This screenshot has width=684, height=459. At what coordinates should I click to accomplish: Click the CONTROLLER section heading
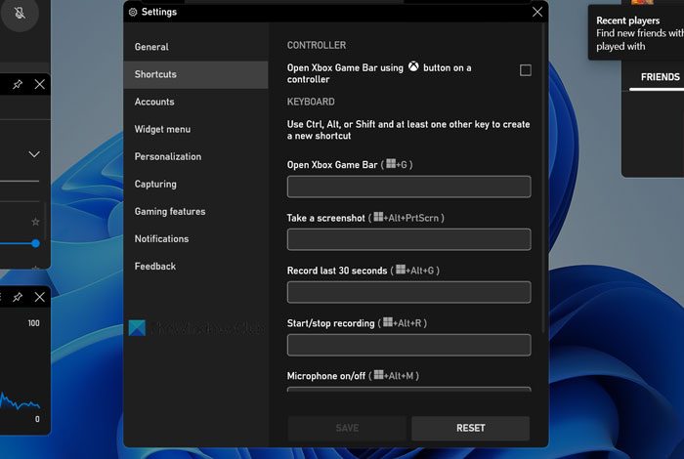pos(317,45)
